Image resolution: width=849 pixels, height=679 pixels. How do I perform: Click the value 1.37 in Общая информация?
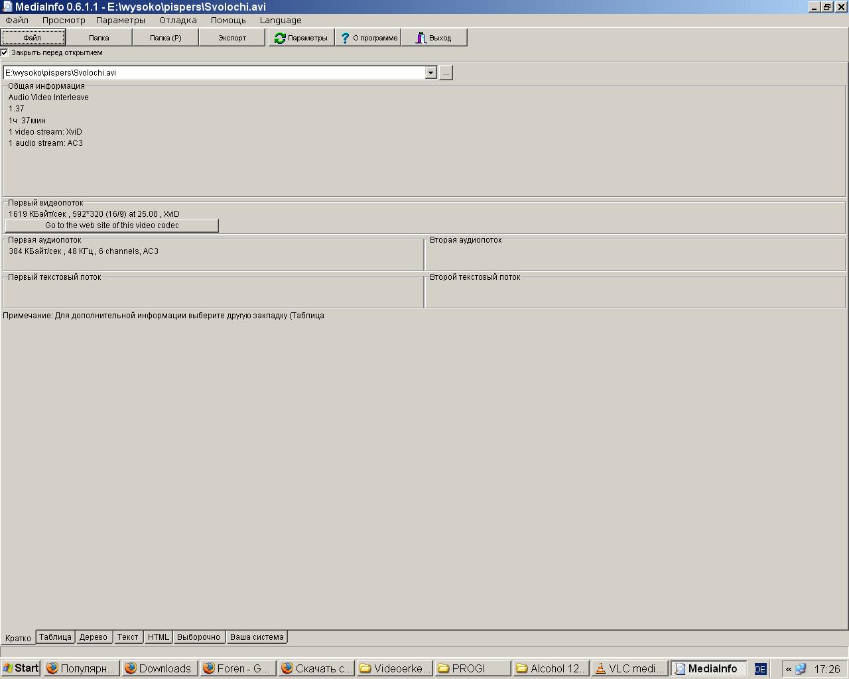tap(17, 109)
